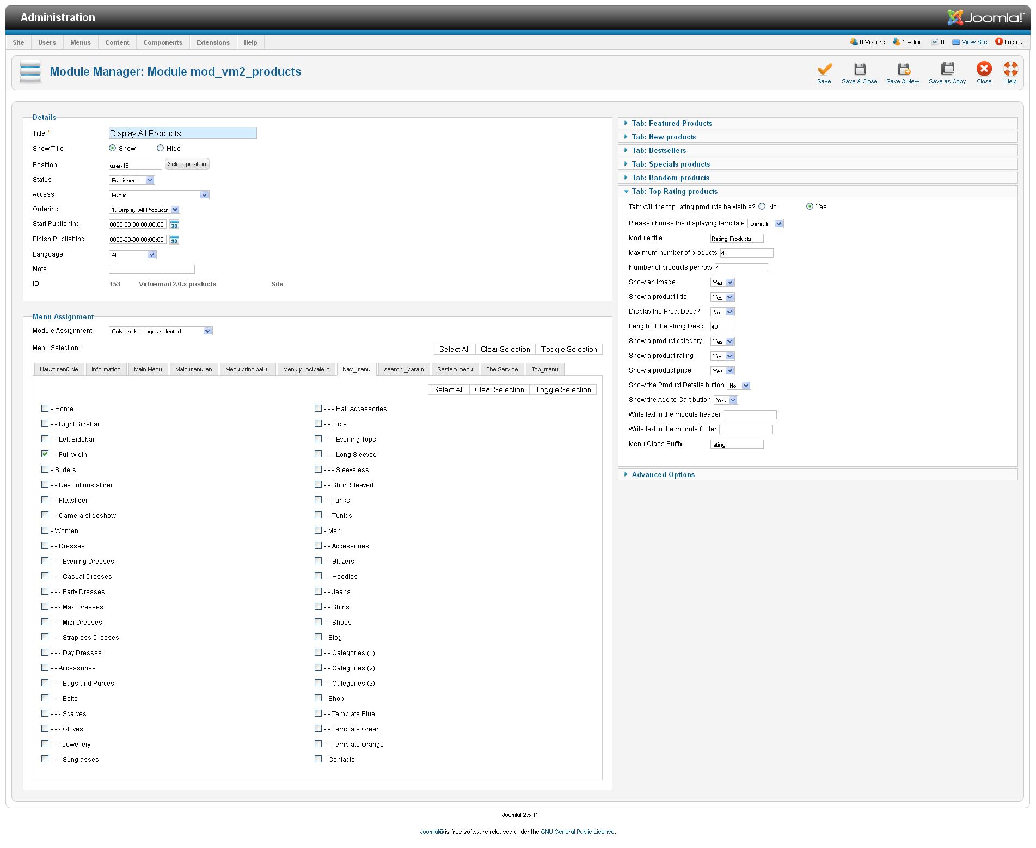Expand the Advanced Options panel
This screenshot has height=848, width=1036.
(663, 475)
